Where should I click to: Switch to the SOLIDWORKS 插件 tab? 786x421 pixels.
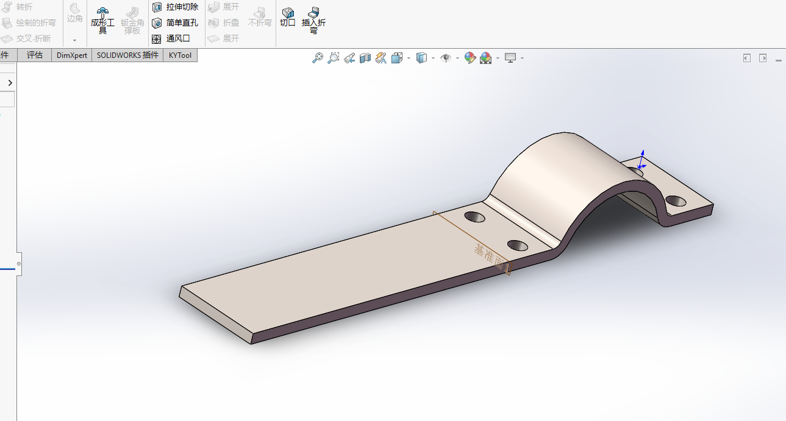point(127,55)
